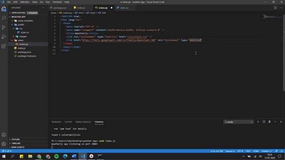Viewport: 285px width, 160px height.
Task: Open the Help menu
Action: click(67, 2)
